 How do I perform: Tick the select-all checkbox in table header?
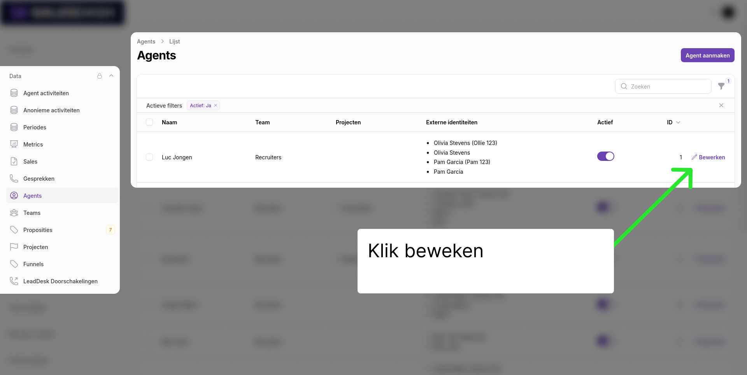pos(149,122)
